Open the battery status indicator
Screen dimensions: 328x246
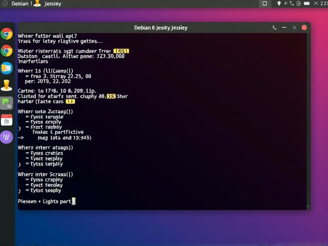click(306, 3)
